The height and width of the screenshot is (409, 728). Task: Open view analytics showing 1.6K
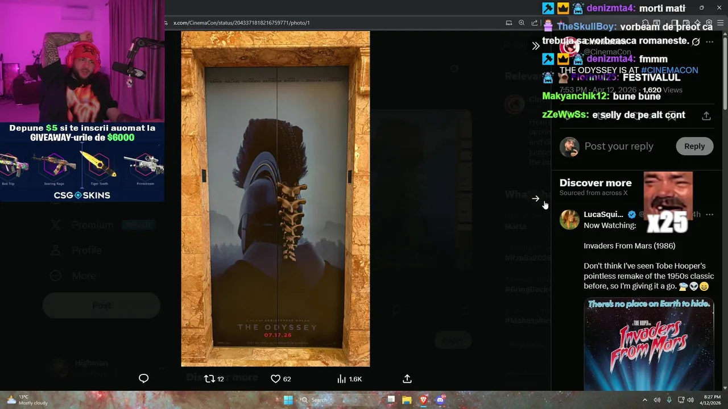point(349,379)
